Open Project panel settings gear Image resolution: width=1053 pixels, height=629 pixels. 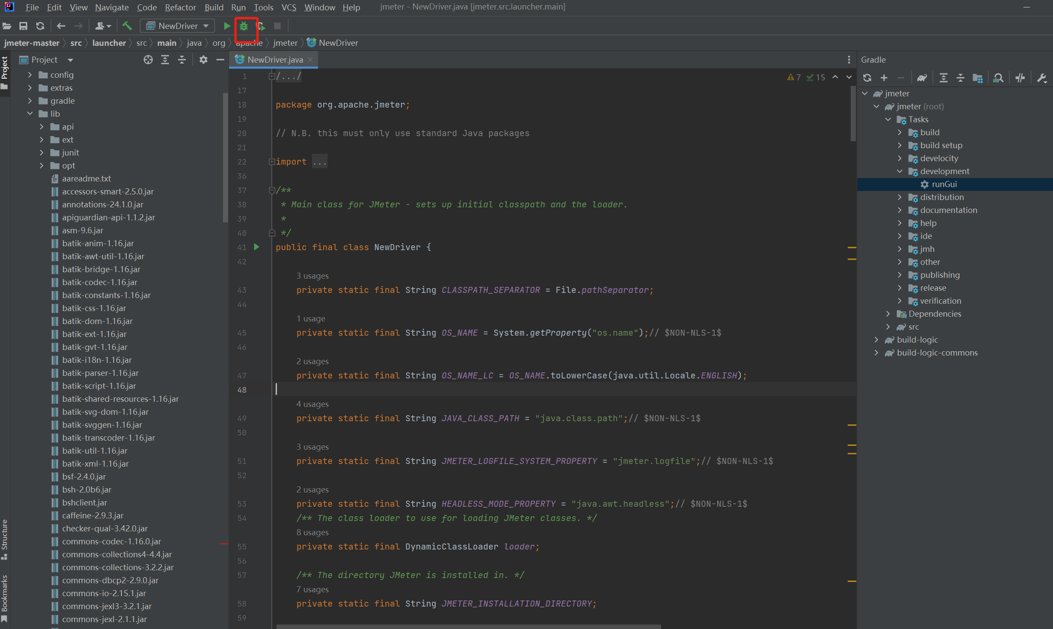[203, 60]
